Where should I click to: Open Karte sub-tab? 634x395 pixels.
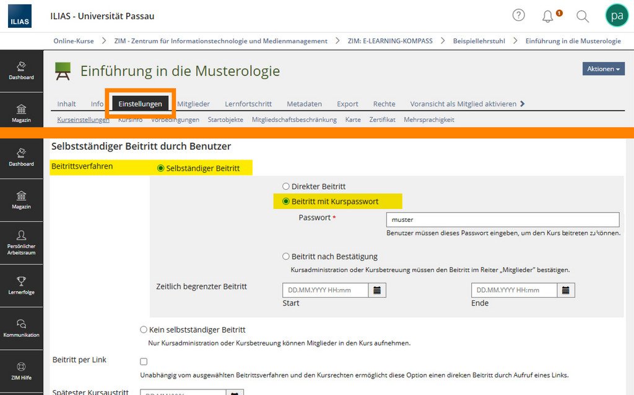(352, 119)
